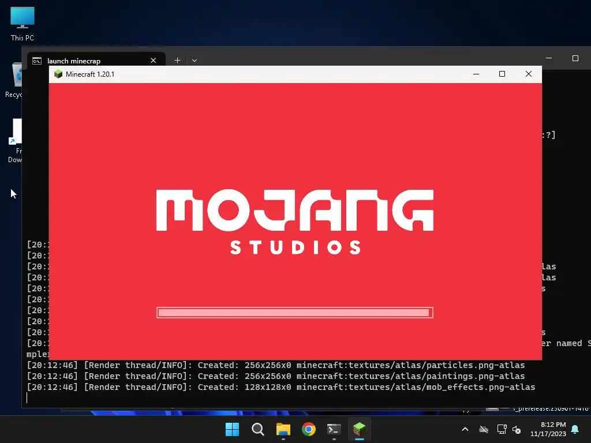Screen dimensions: 591x443
Task: Maximize the Windows Terminal window
Action: (575, 58)
